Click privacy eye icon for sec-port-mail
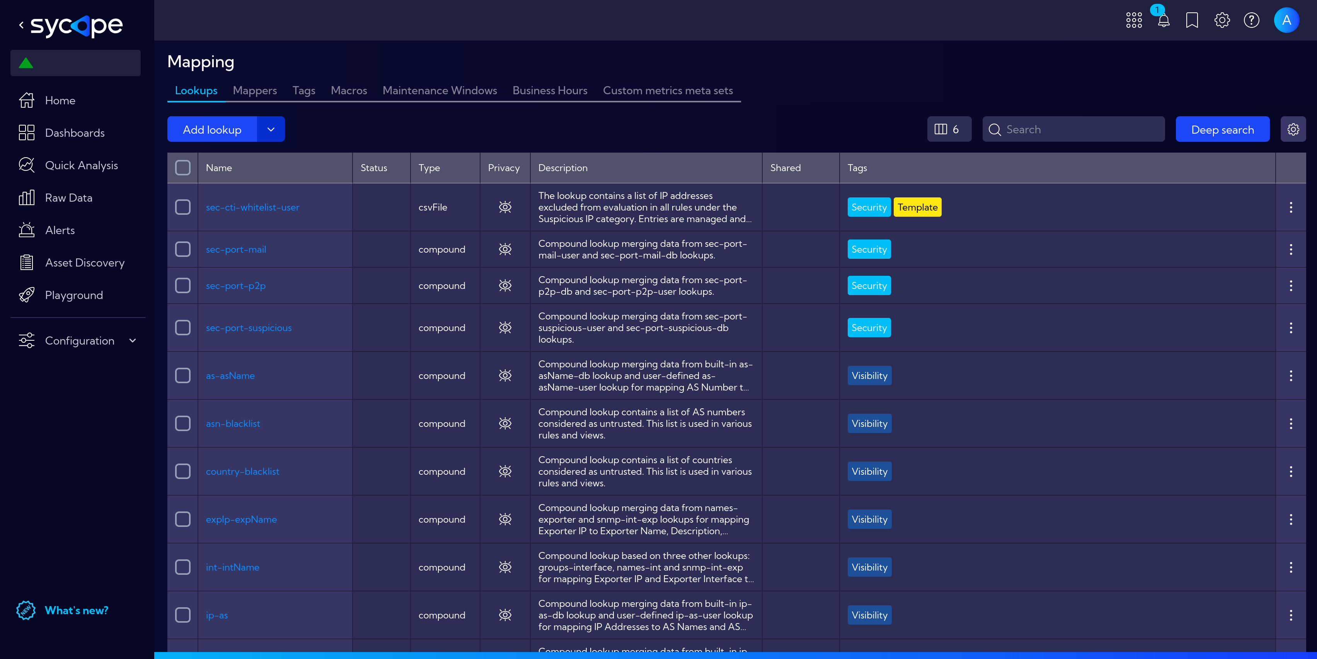The image size is (1317, 659). (504, 249)
